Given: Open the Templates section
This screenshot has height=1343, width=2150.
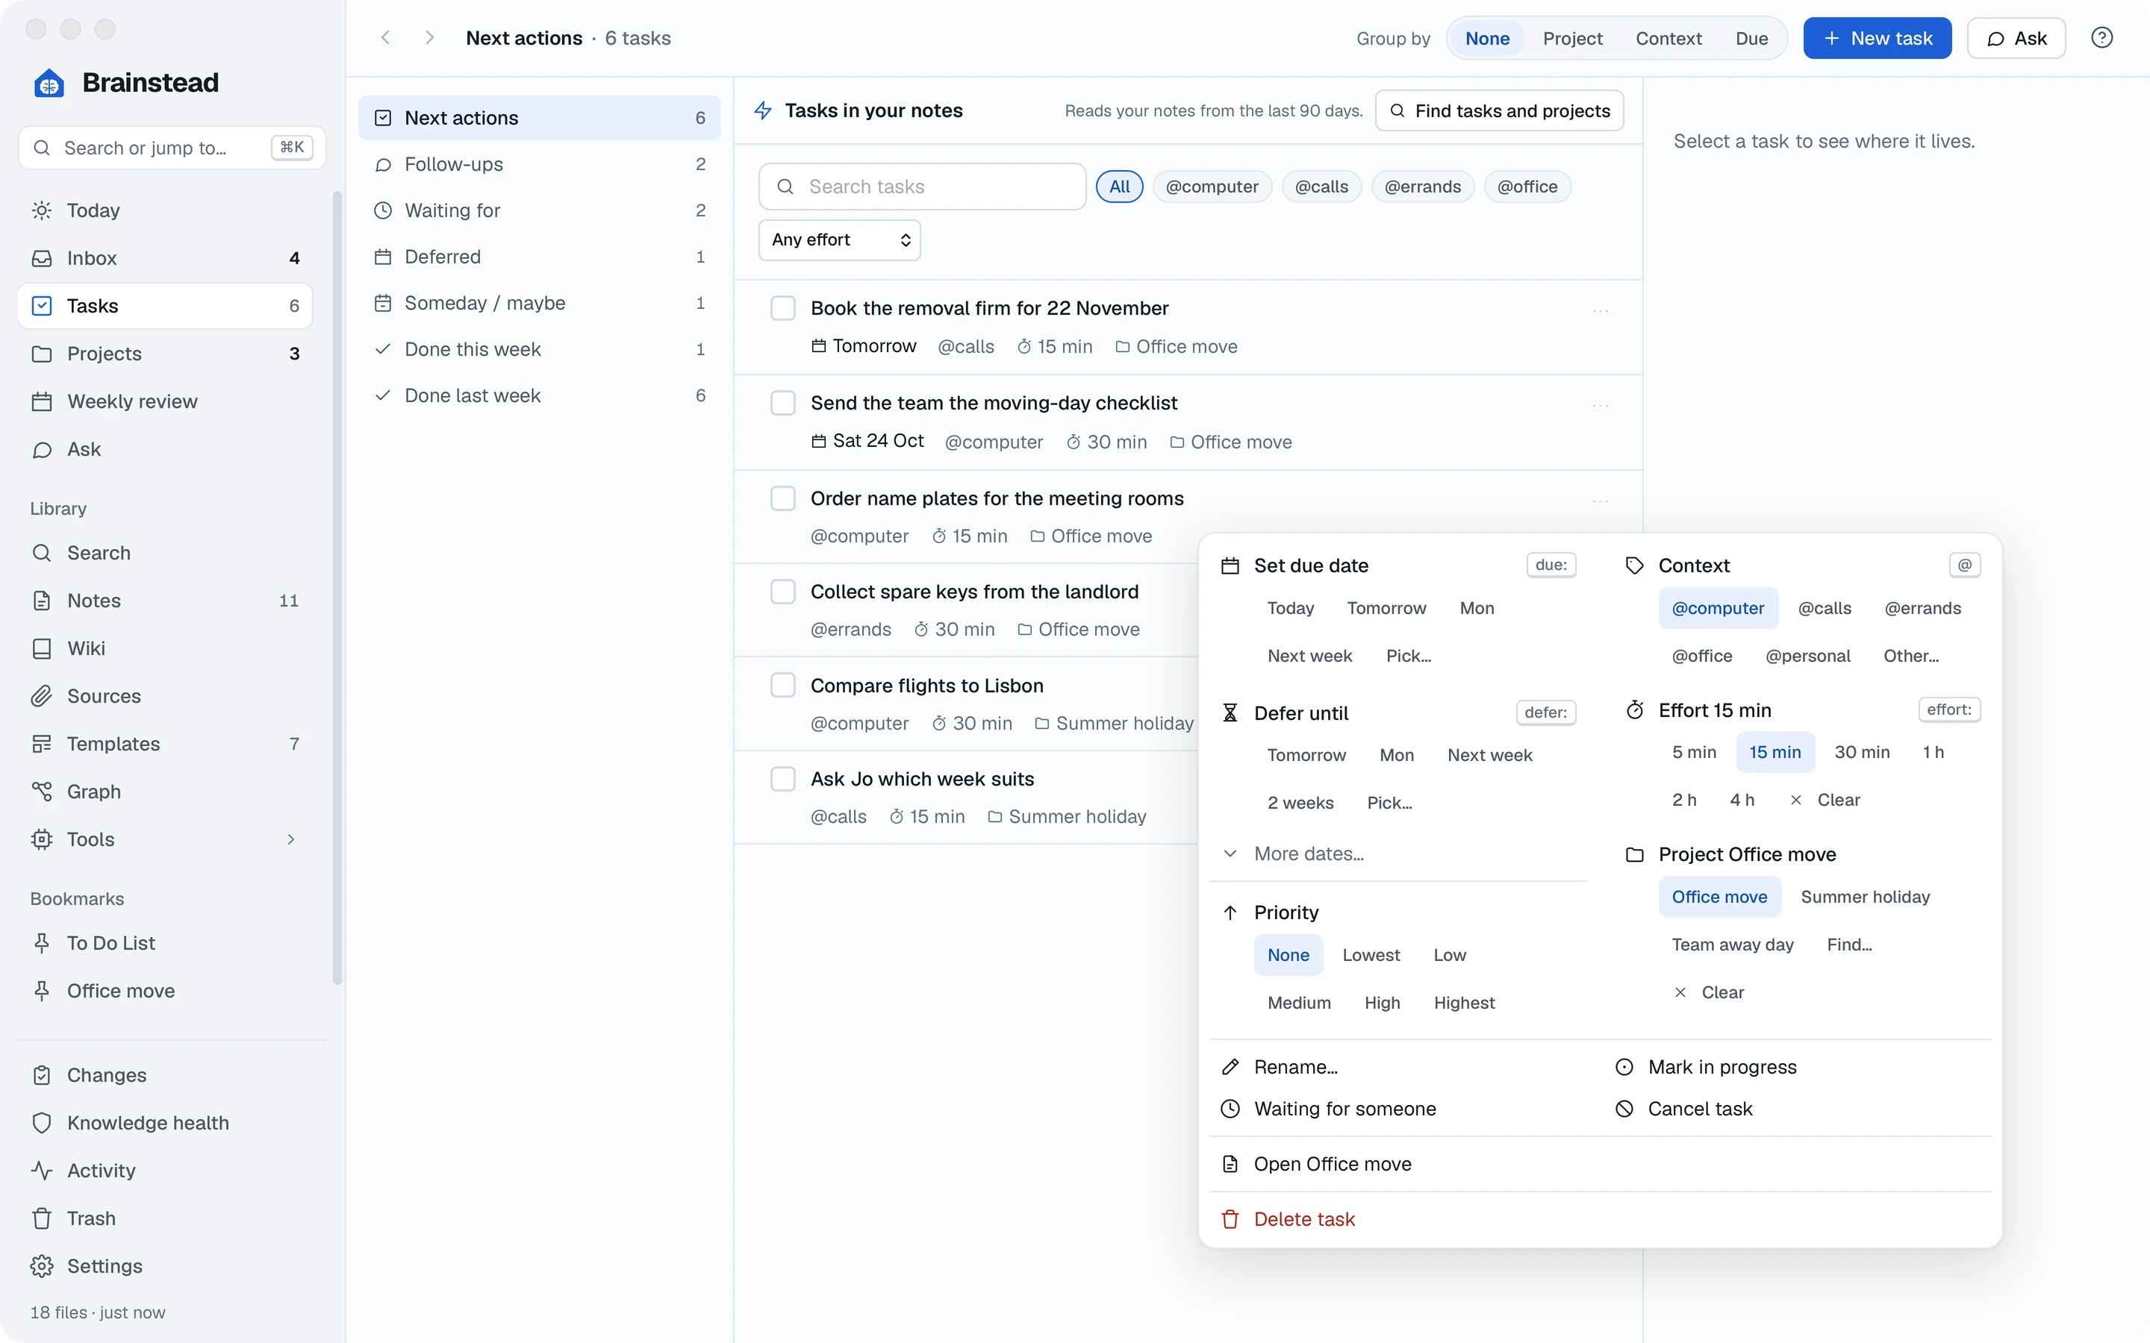Looking at the screenshot, I should (165, 745).
